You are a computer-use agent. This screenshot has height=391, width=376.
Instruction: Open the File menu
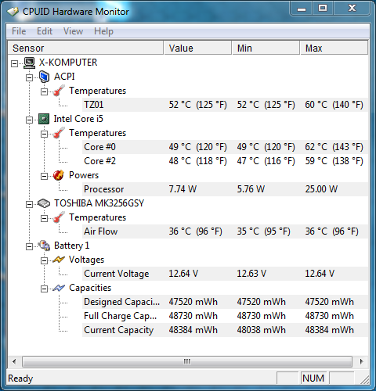click(x=19, y=31)
